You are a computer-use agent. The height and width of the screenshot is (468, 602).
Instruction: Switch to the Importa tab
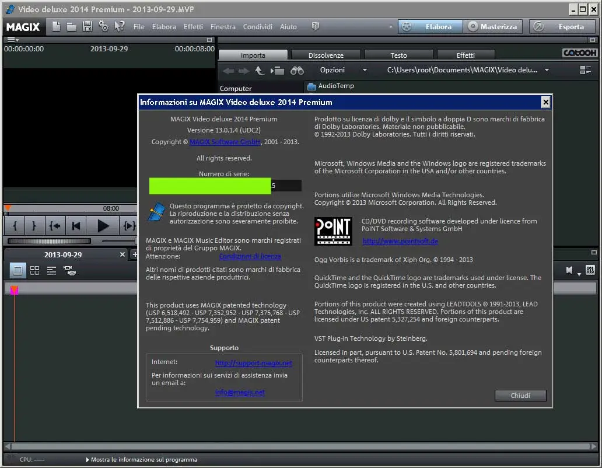click(253, 55)
